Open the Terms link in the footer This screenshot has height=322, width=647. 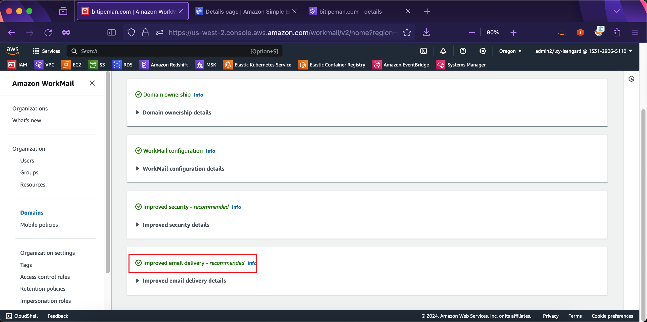[x=575, y=316]
